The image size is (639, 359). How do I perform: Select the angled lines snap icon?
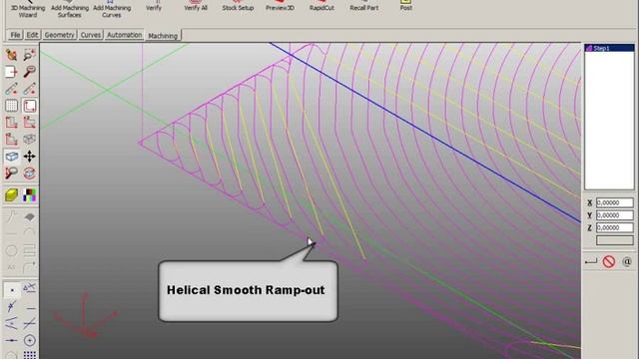11,323
